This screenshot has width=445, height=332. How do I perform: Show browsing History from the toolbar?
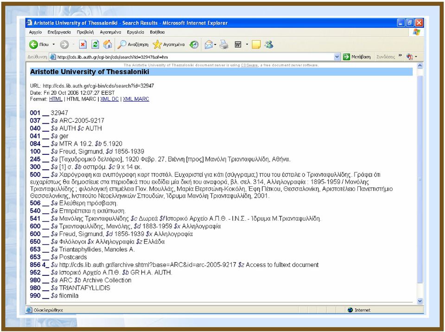194,45
